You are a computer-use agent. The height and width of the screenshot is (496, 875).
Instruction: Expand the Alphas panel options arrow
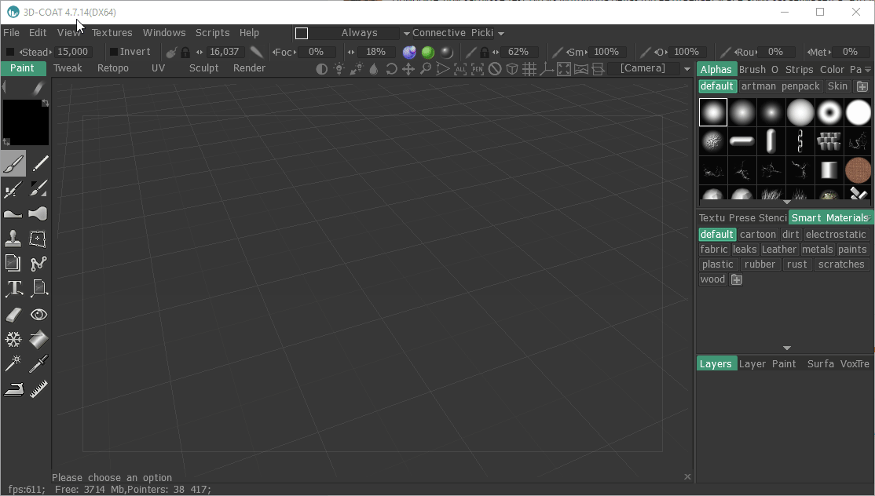[x=868, y=70]
